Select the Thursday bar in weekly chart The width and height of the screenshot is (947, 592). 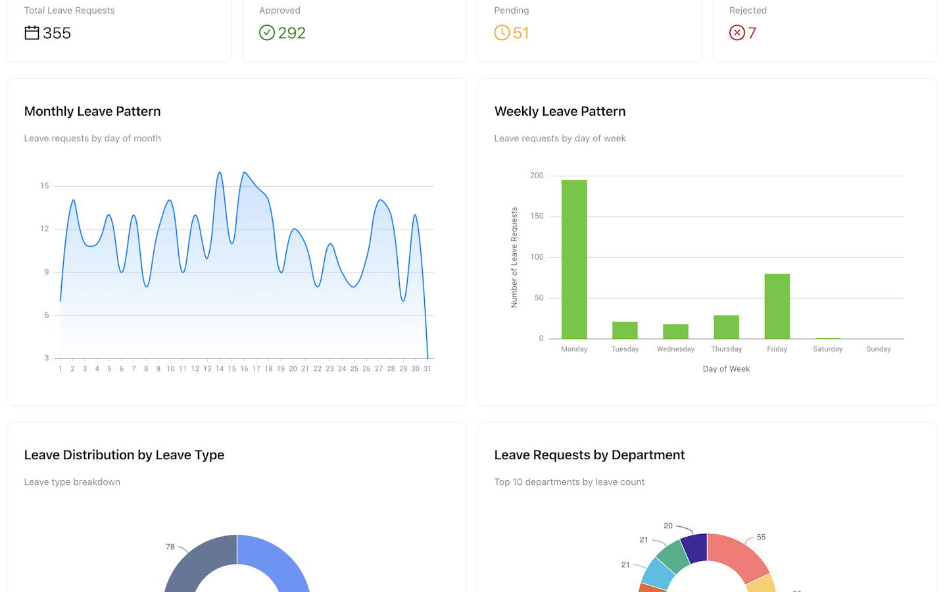[x=726, y=327]
